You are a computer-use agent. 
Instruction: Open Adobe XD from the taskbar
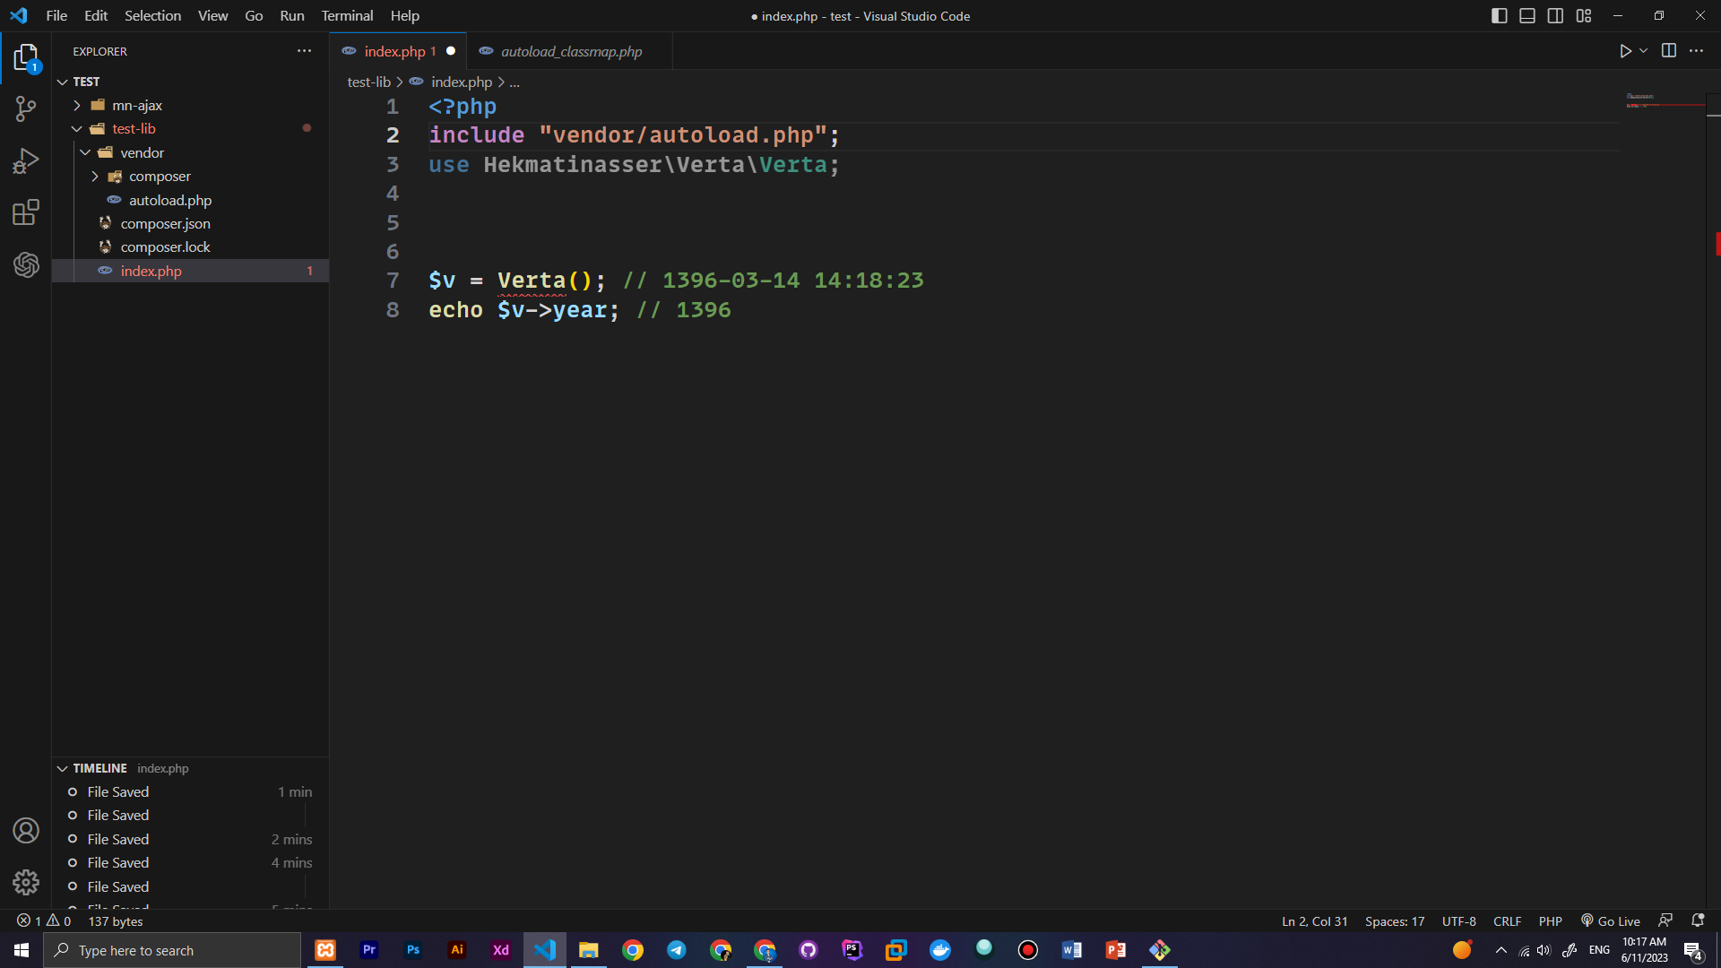click(x=501, y=950)
